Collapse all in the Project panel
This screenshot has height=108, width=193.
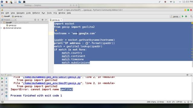pos(38,20)
